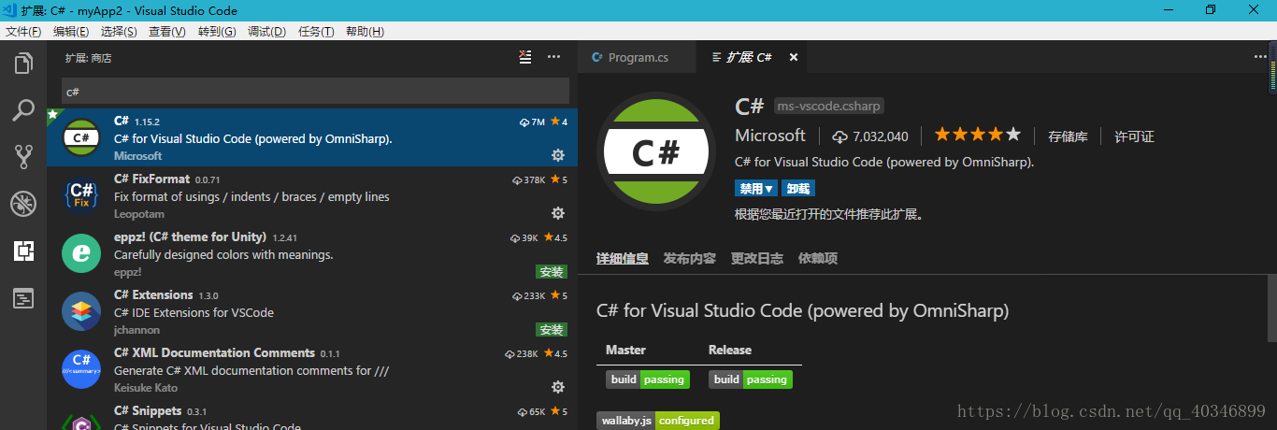Open the 调试(D) menu

[x=266, y=31]
